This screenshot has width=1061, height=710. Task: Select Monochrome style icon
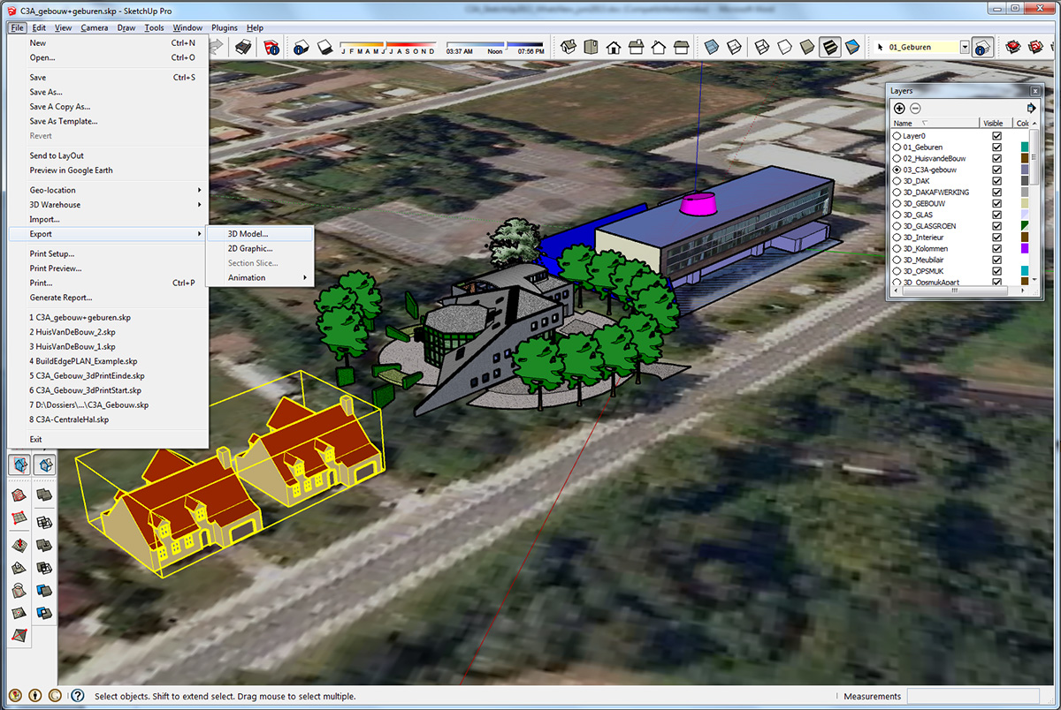[x=851, y=47]
